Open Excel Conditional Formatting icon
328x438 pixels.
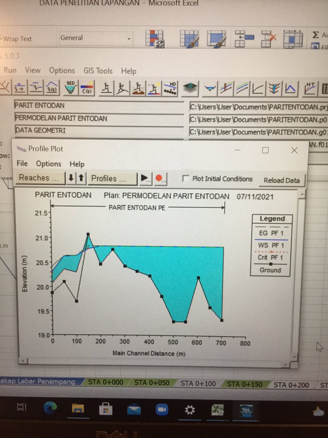click(x=155, y=39)
